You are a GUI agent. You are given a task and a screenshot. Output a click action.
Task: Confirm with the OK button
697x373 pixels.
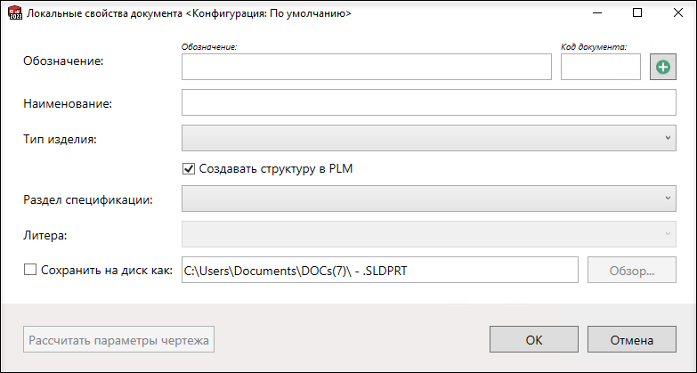[534, 339]
